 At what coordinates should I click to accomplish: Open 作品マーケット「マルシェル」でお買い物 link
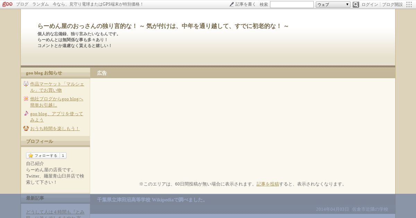(x=57, y=87)
